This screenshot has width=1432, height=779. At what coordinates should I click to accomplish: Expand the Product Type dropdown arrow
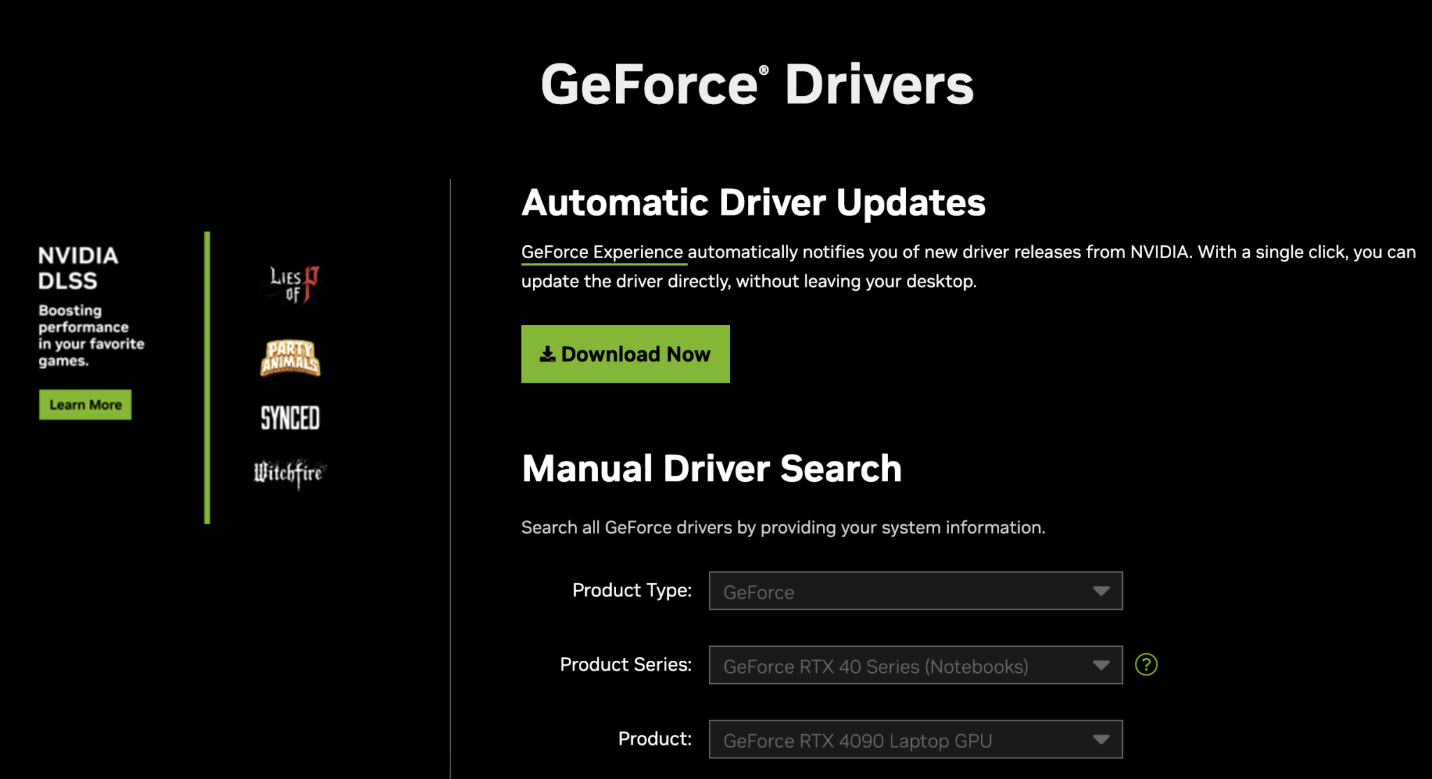click(x=1101, y=591)
